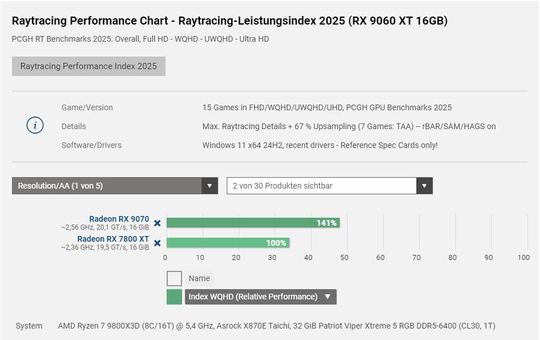The height and width of the screenshot is (340, 540).
Task: Expand the products visible dropdown arrow
Action: pyautogui.click(x=424, y=186)
